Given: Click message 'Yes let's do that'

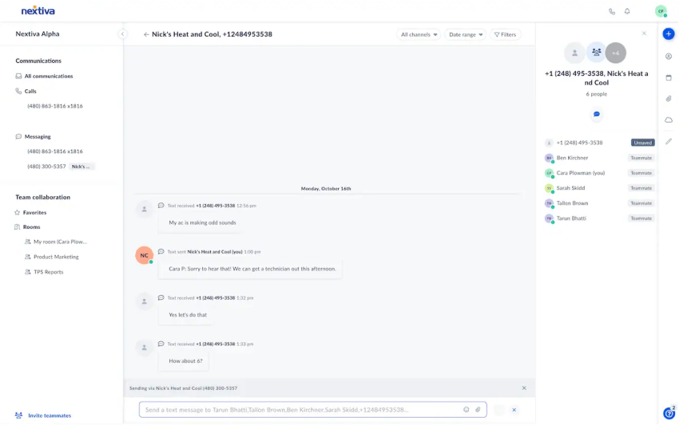Looking at the screenshot, I should coord(188,315).
